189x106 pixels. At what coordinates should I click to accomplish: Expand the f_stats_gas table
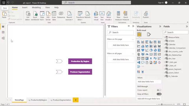[164, 62]
